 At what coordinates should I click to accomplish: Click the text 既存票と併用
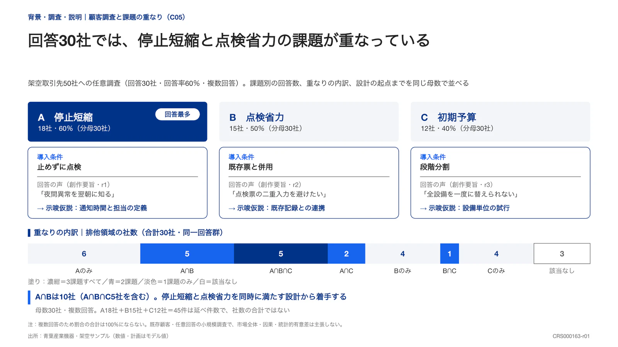pos(251,167)
